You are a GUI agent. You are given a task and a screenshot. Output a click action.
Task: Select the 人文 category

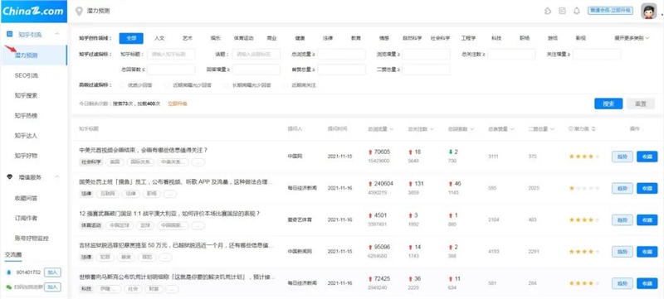pyautogui.click(x=159, y=38)
